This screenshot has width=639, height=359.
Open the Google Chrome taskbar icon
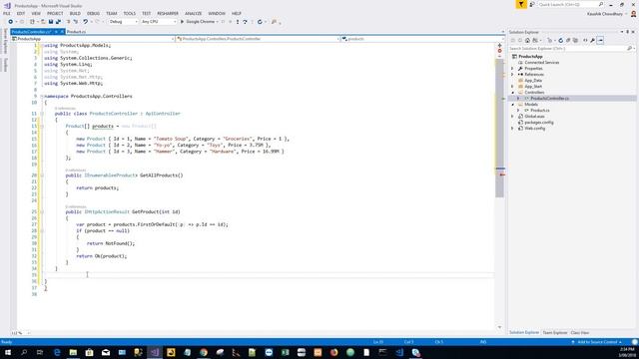tap(204, 352)
